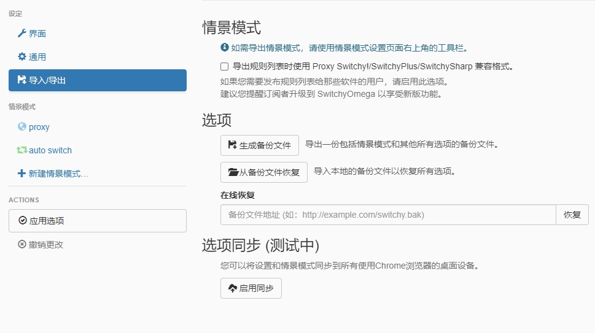This screenshot has width=595, height=333.
Task: Click the info icon in export hint
Action: (225, 48)
